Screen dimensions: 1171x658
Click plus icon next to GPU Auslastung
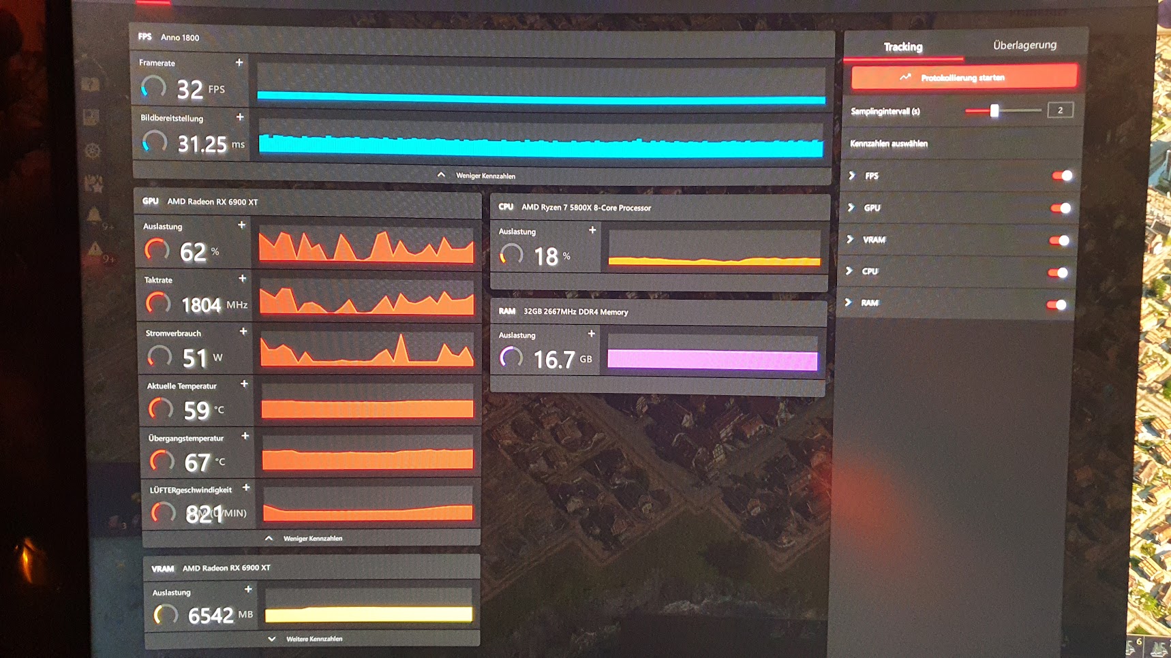pos(241,225)
